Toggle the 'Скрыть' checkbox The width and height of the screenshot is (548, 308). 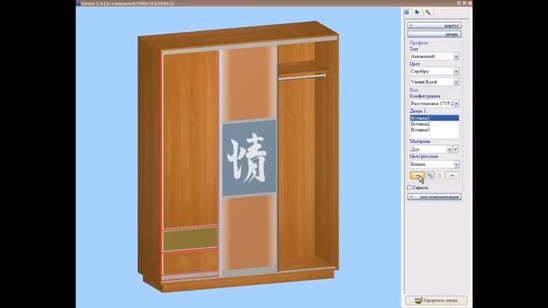[x=409, y=187]
